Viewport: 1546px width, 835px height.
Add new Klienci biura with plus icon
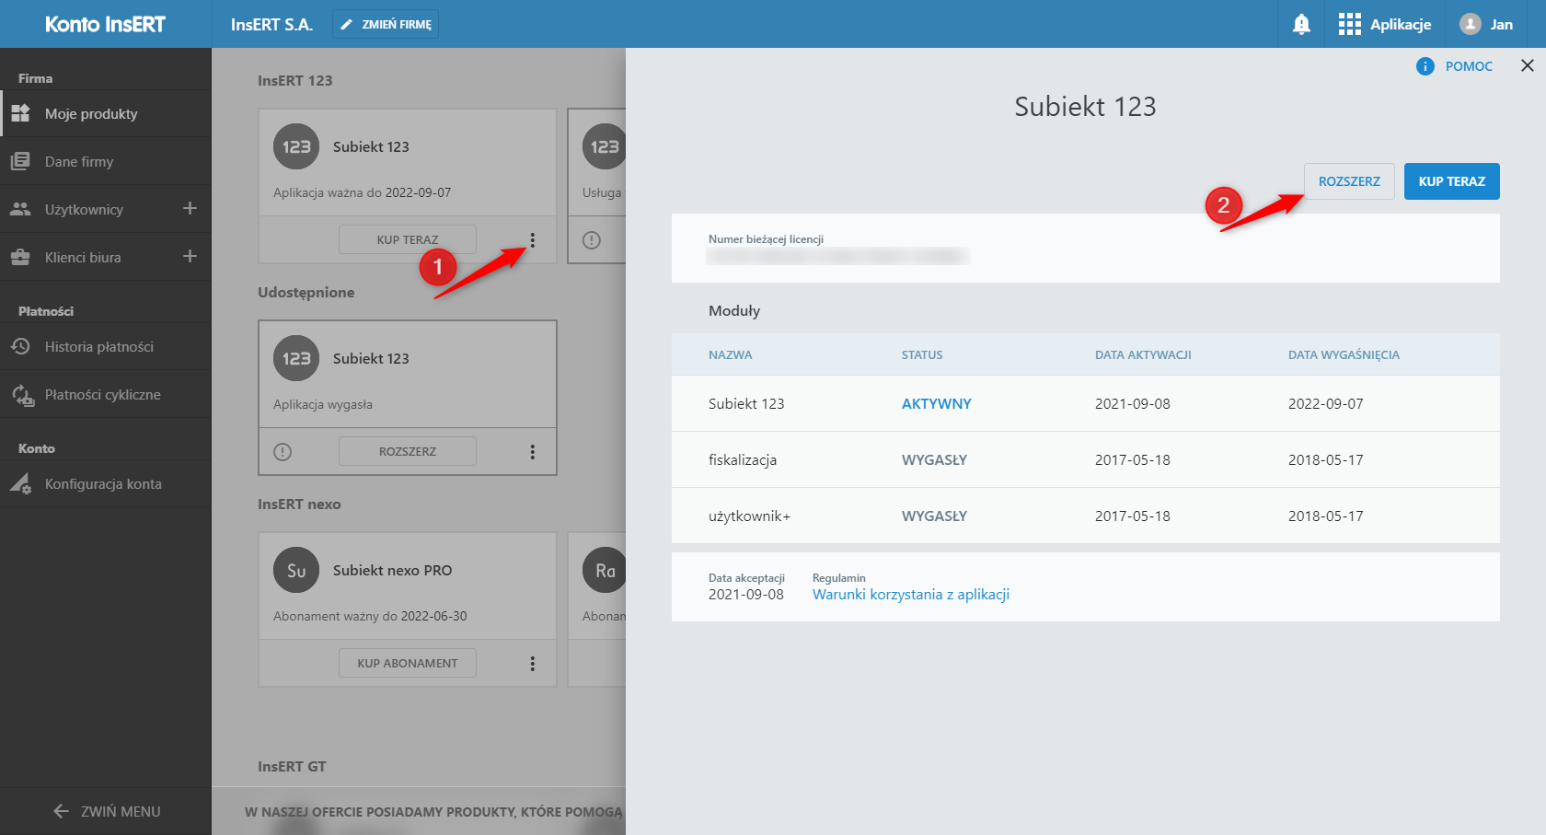coord(190,256)
